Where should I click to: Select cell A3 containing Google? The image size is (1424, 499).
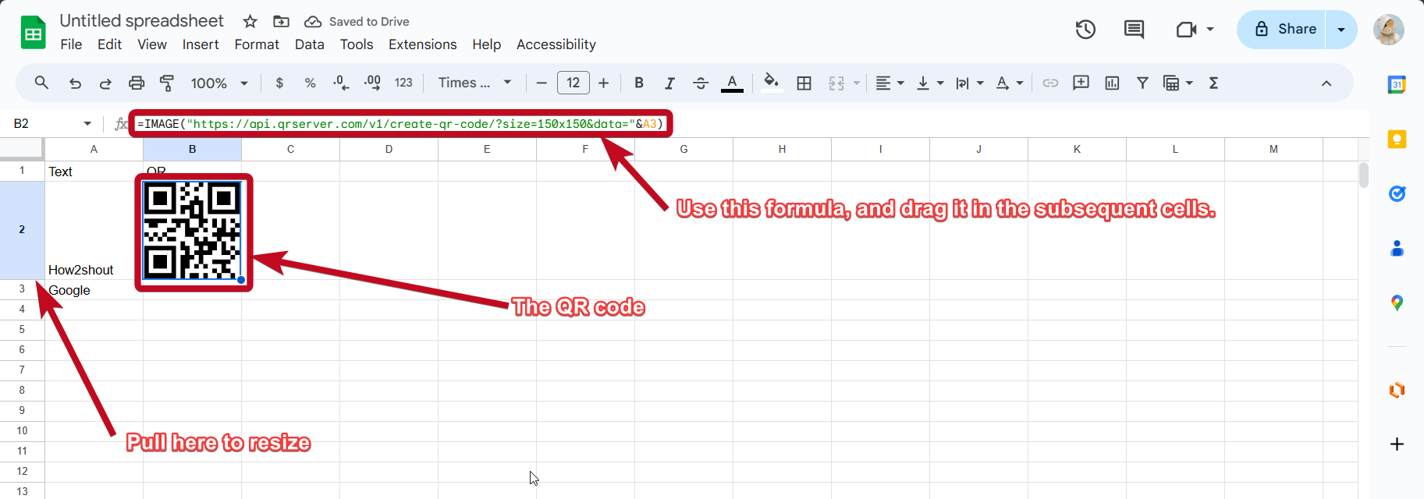(x=94, y=290)
